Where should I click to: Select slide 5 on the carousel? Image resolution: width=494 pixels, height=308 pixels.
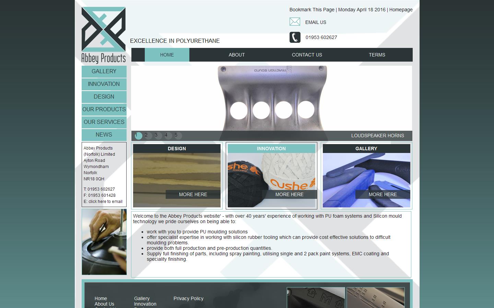(176, 136)
